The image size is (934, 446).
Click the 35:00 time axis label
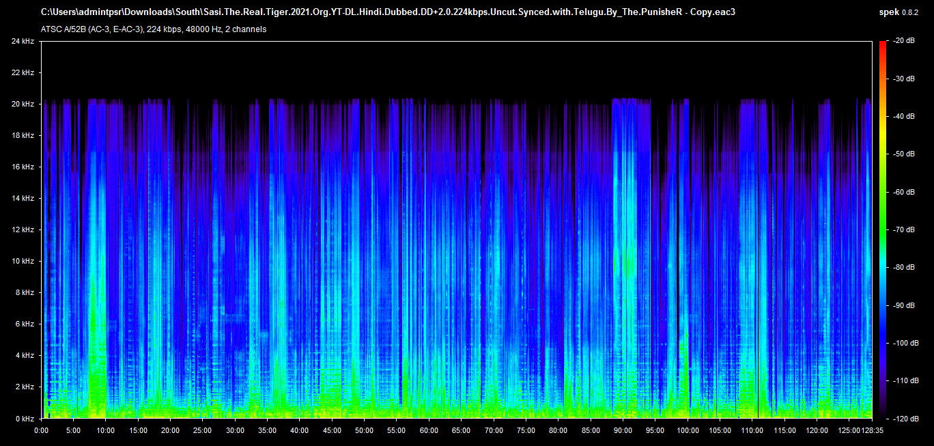click(x=268, y=431)
